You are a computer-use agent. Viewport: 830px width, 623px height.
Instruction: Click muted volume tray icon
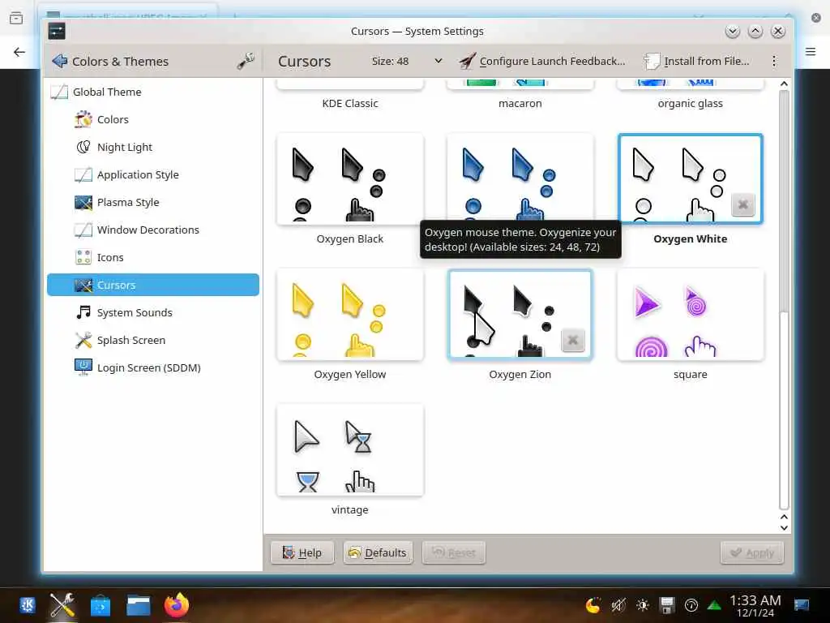[618, 605]
